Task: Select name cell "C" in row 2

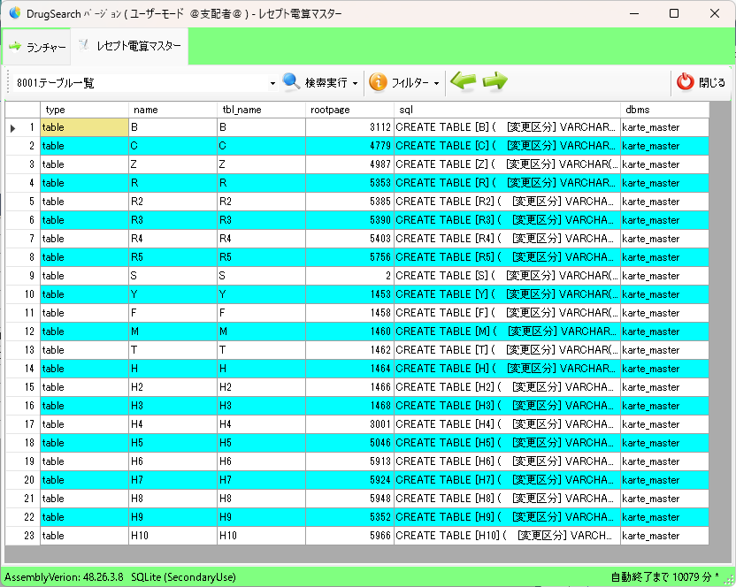Action: coord(172,146)
